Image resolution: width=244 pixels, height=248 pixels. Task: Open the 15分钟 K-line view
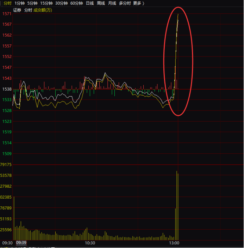[x=46, y=3]
